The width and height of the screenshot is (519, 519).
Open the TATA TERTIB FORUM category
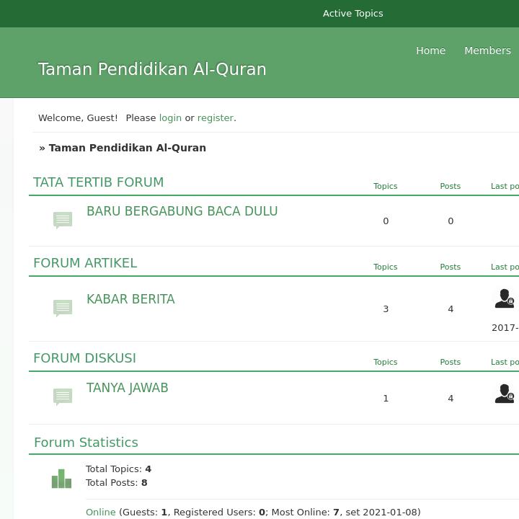coord(99,182)
